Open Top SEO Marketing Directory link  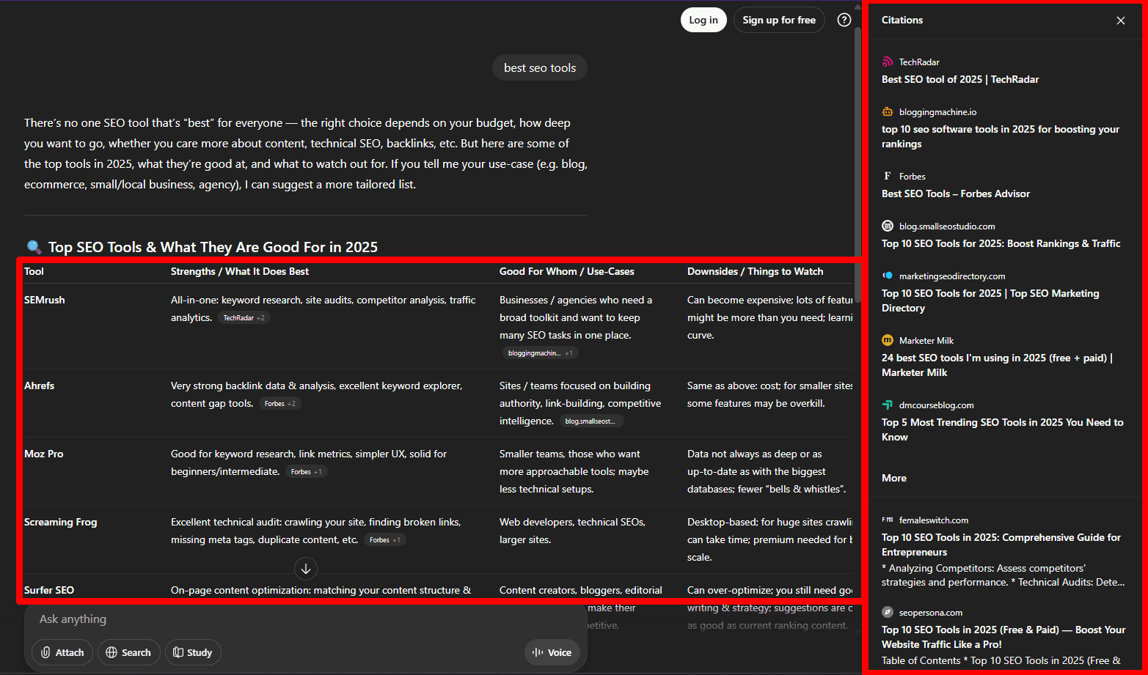[990, 300]
